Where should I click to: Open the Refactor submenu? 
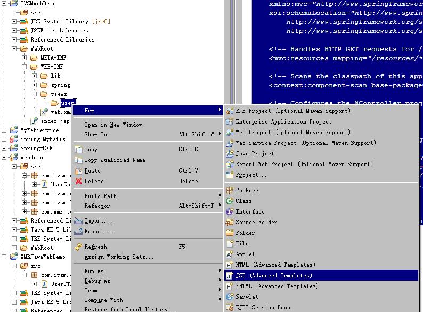click(x=148, y=206)
